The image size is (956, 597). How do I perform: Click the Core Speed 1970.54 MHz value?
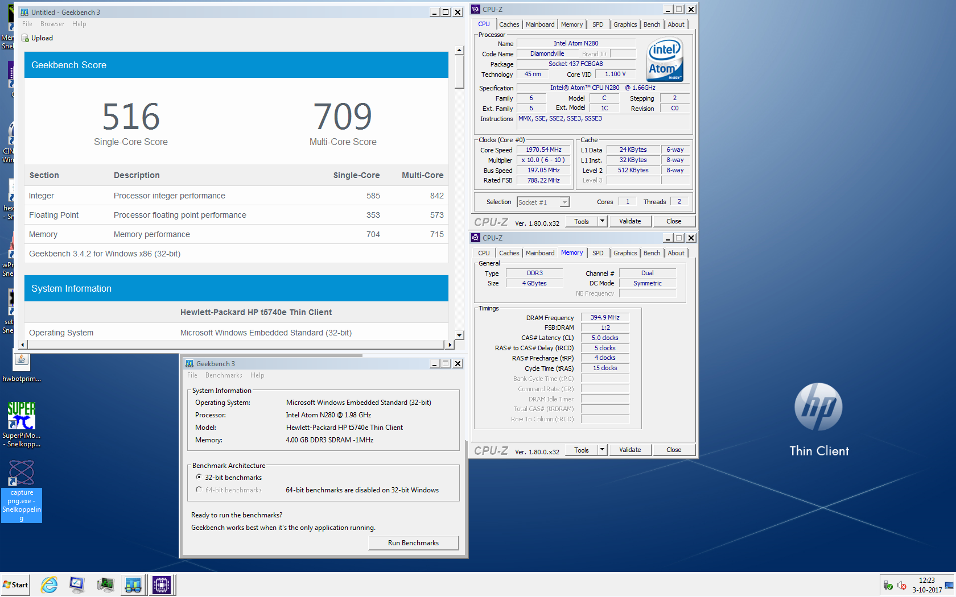(x=543, y=150)
